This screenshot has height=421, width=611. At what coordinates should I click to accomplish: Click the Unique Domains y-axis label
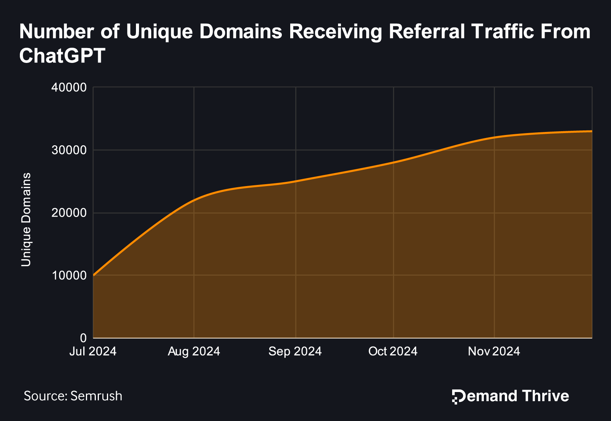pyautogui.click(x=26, y=219)
